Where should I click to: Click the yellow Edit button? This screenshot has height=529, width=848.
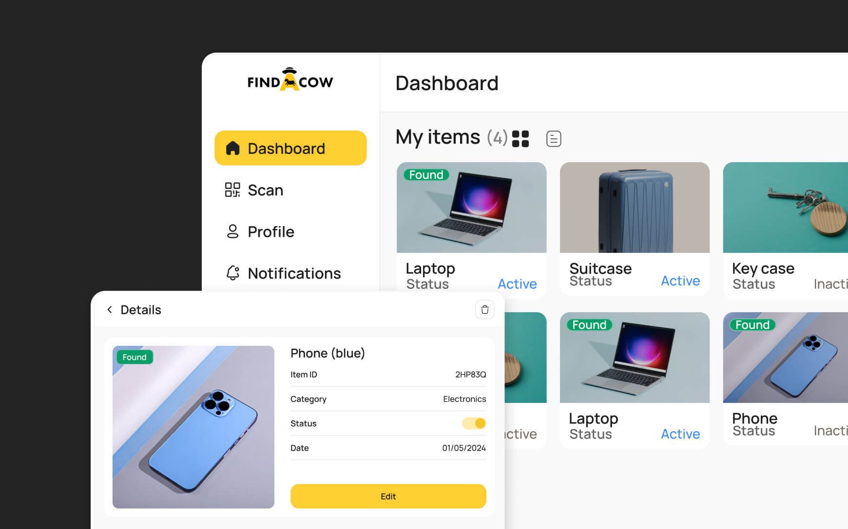388,496
